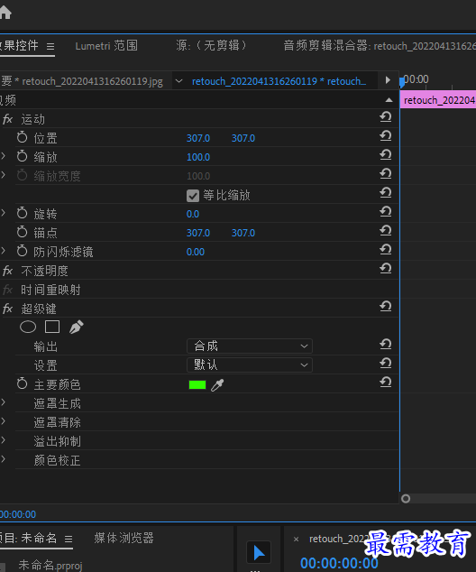The width and height of the screenshot is (476, 572).
Task: Go to the Home screen icon
Action: pyautogui.click(x=5, y=14)
